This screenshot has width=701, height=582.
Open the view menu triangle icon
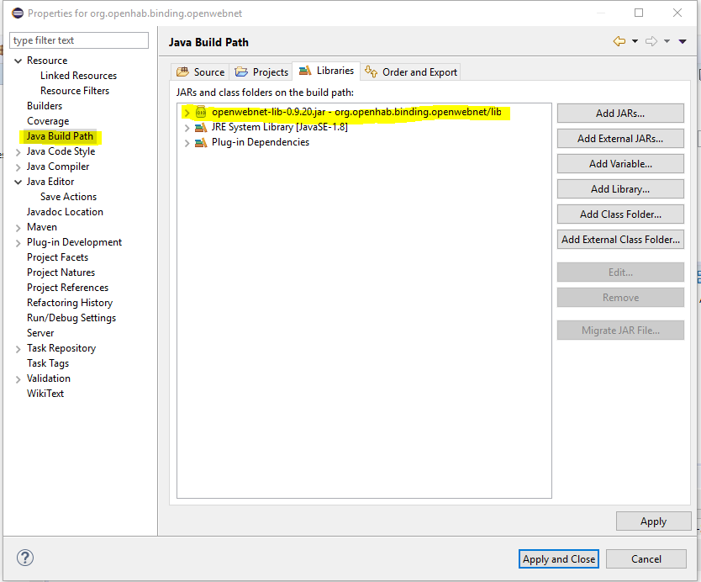683,41
